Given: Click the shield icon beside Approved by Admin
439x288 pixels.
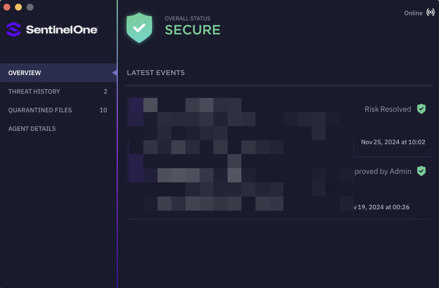Looking at the screenshot, I should 421,171.
